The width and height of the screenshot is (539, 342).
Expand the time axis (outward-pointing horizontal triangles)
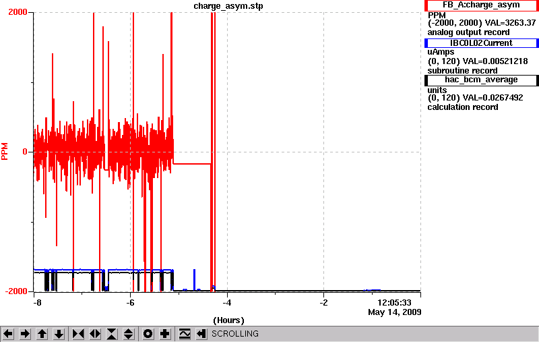click(x=95, y=334)
